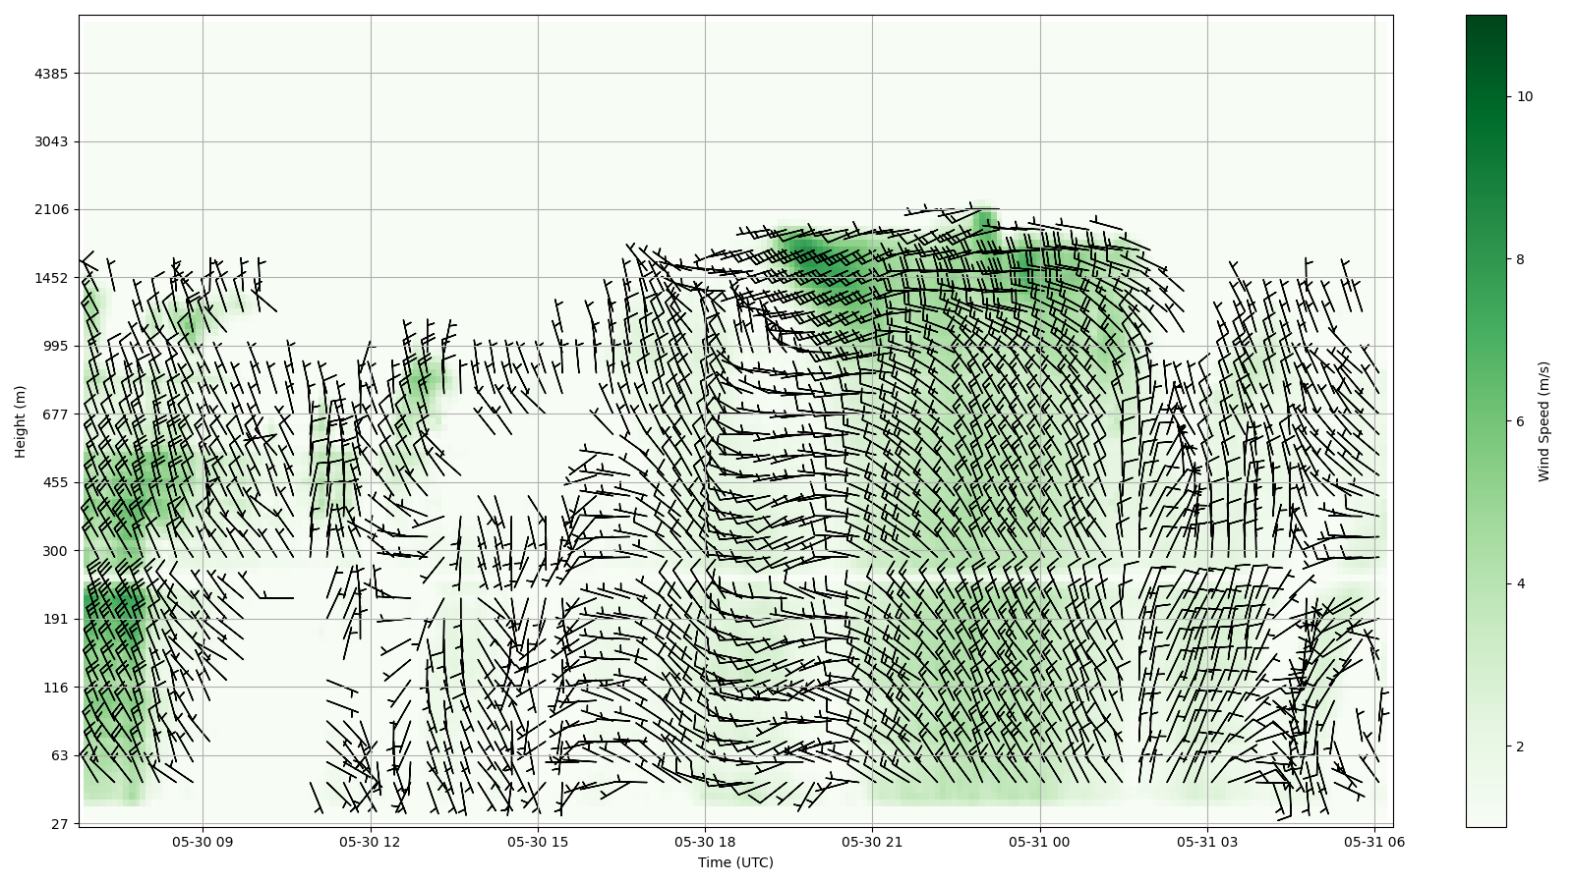Select the 05-30 12 time tick label
The width and height of the screenshot is (1573, 884).
pos(371,842)
